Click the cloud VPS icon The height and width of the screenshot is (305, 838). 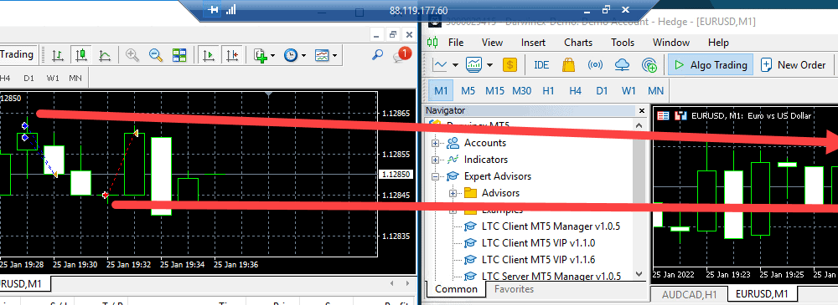coord(623,65)
